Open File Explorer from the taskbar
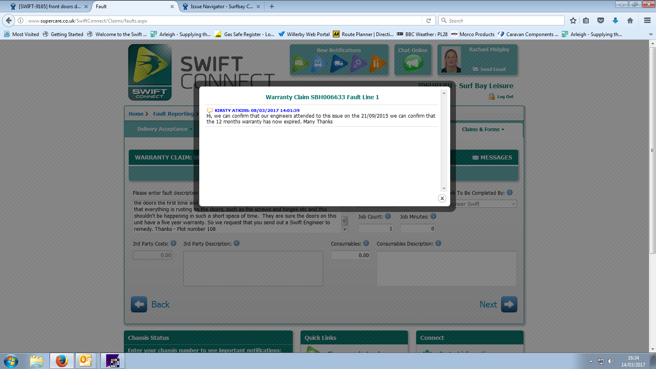The height and width of the screenshot is (369, 656). pos(36,361)
